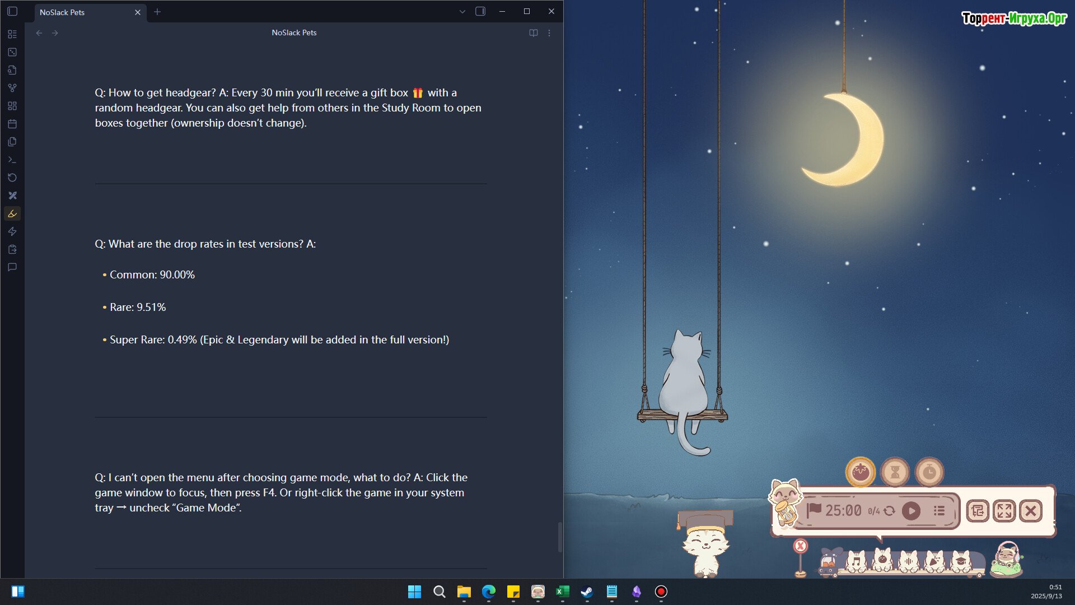The width and height of the screenshot is (1075, 605).
Task: Open the more options three-dot menu
Action: (549, 33)
